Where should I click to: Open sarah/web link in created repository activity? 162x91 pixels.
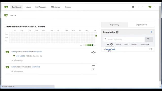click(36, 67)
